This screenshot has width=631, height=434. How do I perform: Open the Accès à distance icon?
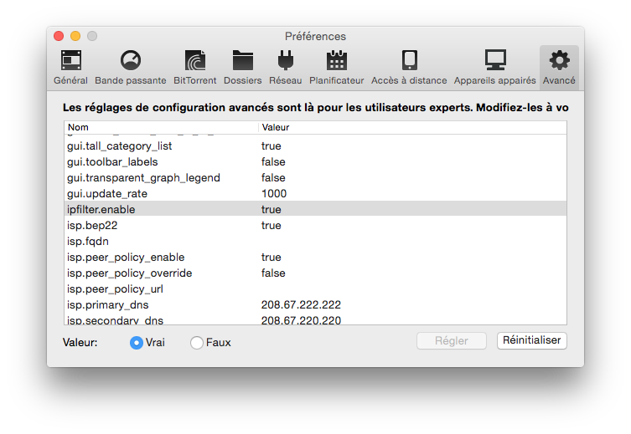coord(409,60)
